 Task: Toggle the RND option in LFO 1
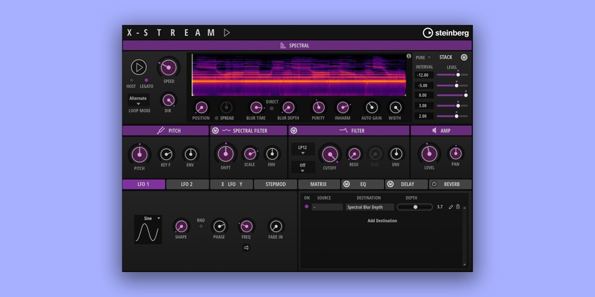[201, 226]
